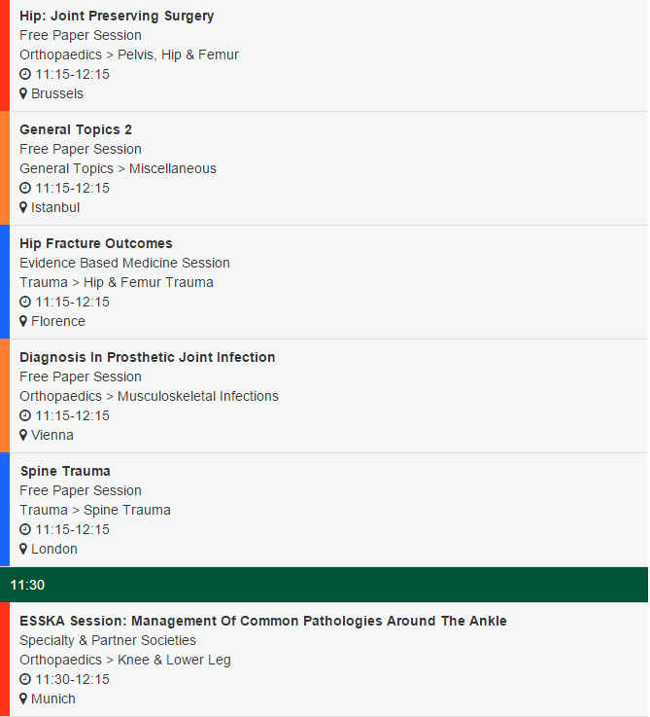Click Orthopaedics > Musculoskeletal Infections category text
Viewport: 650px width, 717px height.
(149, 397)
